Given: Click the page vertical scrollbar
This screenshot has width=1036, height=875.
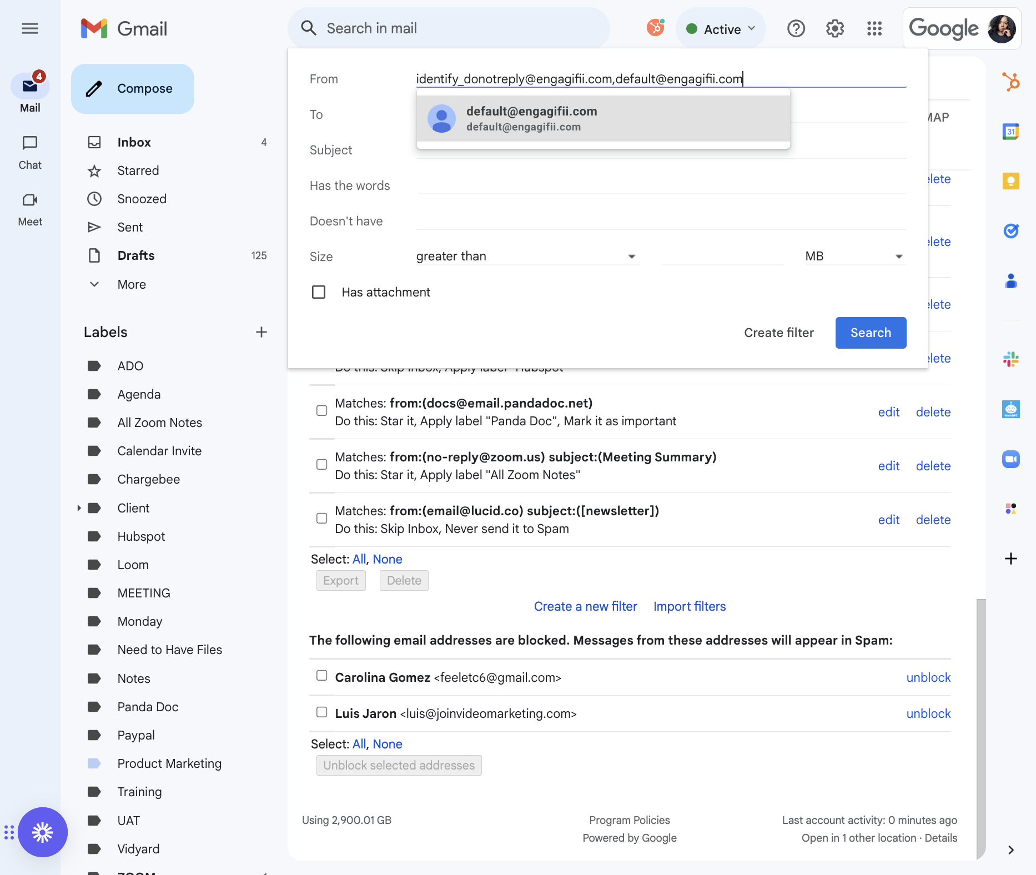Looking at the screenshot, I should pyautogui.click(x=981, y=728).
